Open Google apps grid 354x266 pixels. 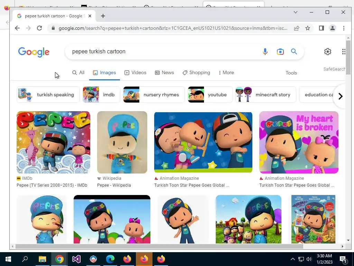pyautogui.click(x=343, y=52)
